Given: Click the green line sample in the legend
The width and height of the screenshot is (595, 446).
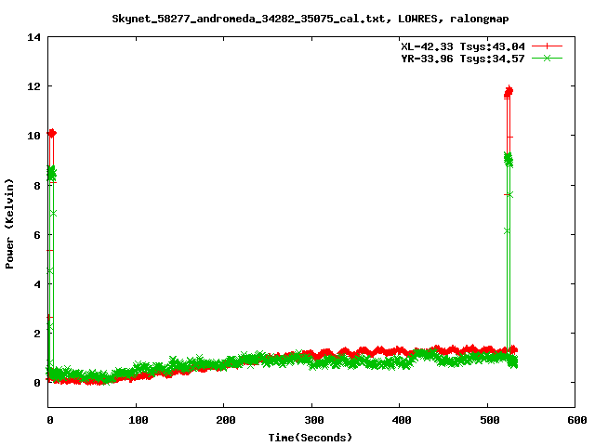Looking at the screenshot, I should (547, 59).
